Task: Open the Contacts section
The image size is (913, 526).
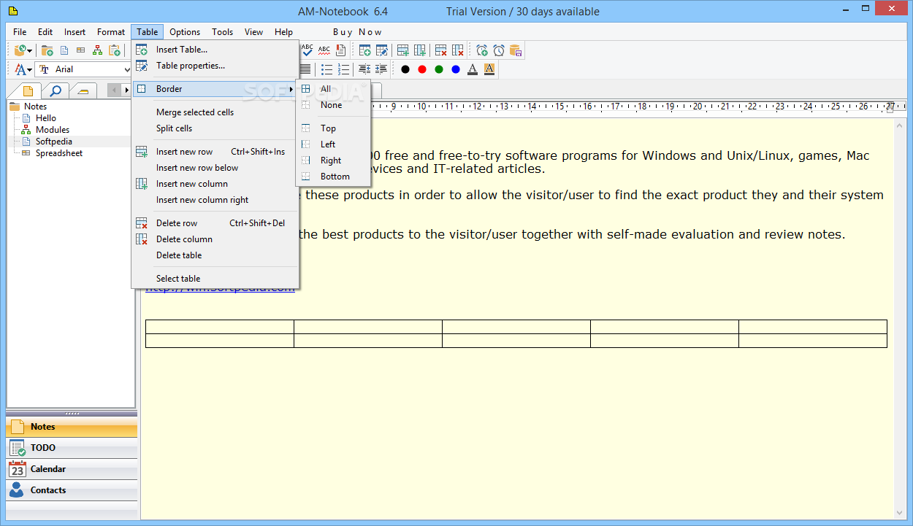Action: (x=72, y=490)
